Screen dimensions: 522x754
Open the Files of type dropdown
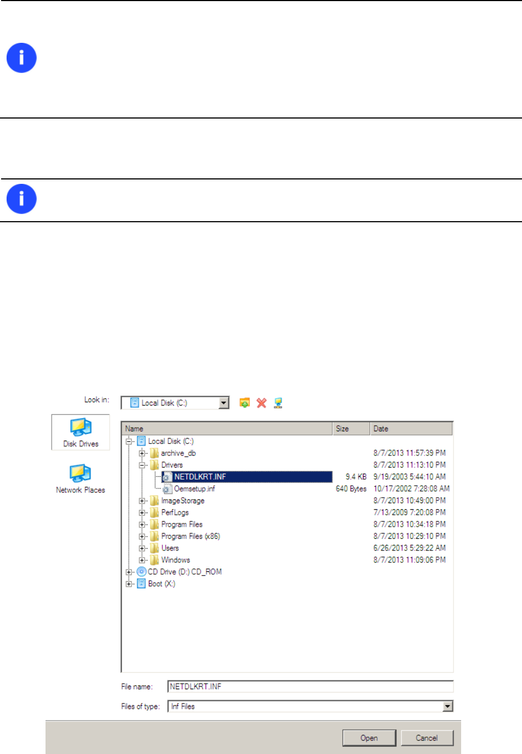pyautogui.click(x=448, y=706)
